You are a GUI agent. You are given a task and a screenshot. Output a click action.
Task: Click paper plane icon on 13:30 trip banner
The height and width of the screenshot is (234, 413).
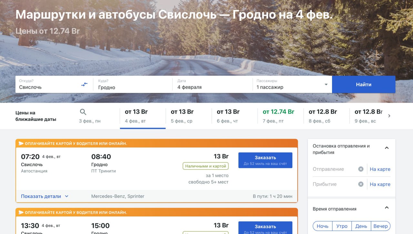pos(21,212)
